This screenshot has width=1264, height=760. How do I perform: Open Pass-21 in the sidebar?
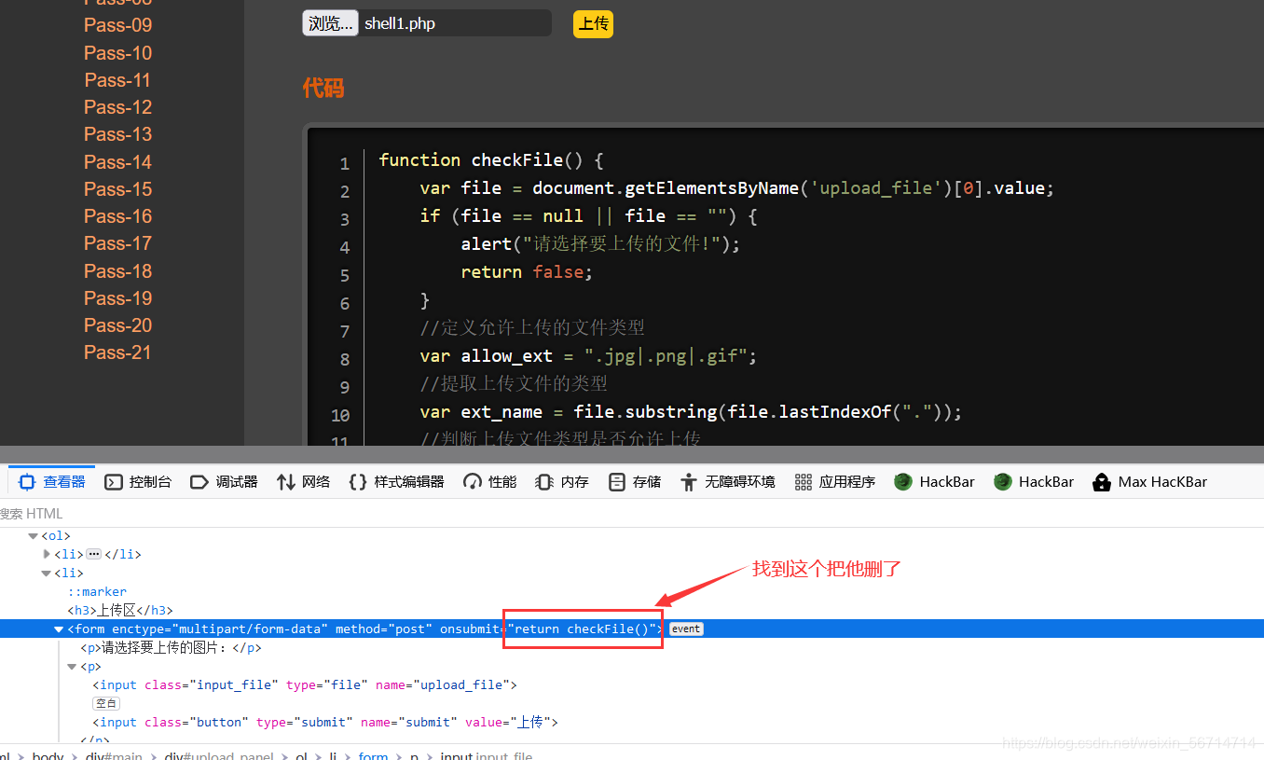click(x=117, y=352)
